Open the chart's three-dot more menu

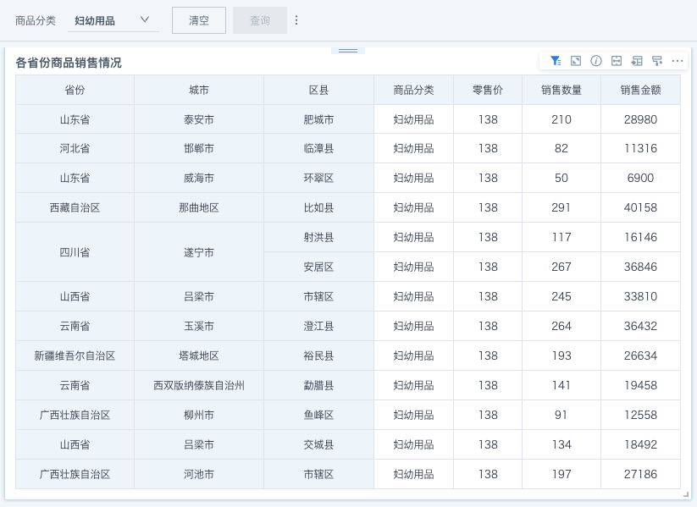point(678,61)
